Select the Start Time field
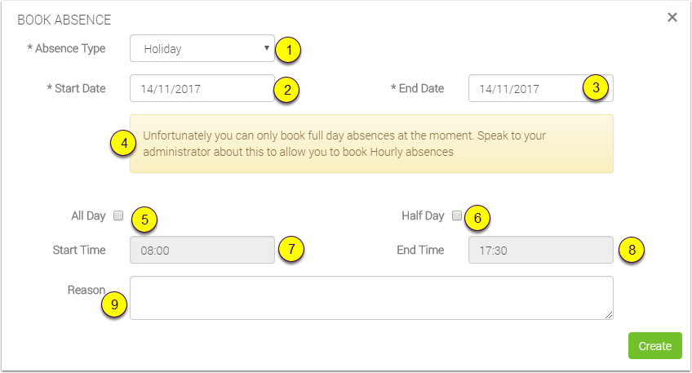Screen dimensions: 692x373 pyautogui.click(x=202, y=251)
